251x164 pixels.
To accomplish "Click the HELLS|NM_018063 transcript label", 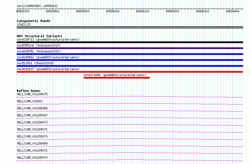I will click(x=30, y=101).
